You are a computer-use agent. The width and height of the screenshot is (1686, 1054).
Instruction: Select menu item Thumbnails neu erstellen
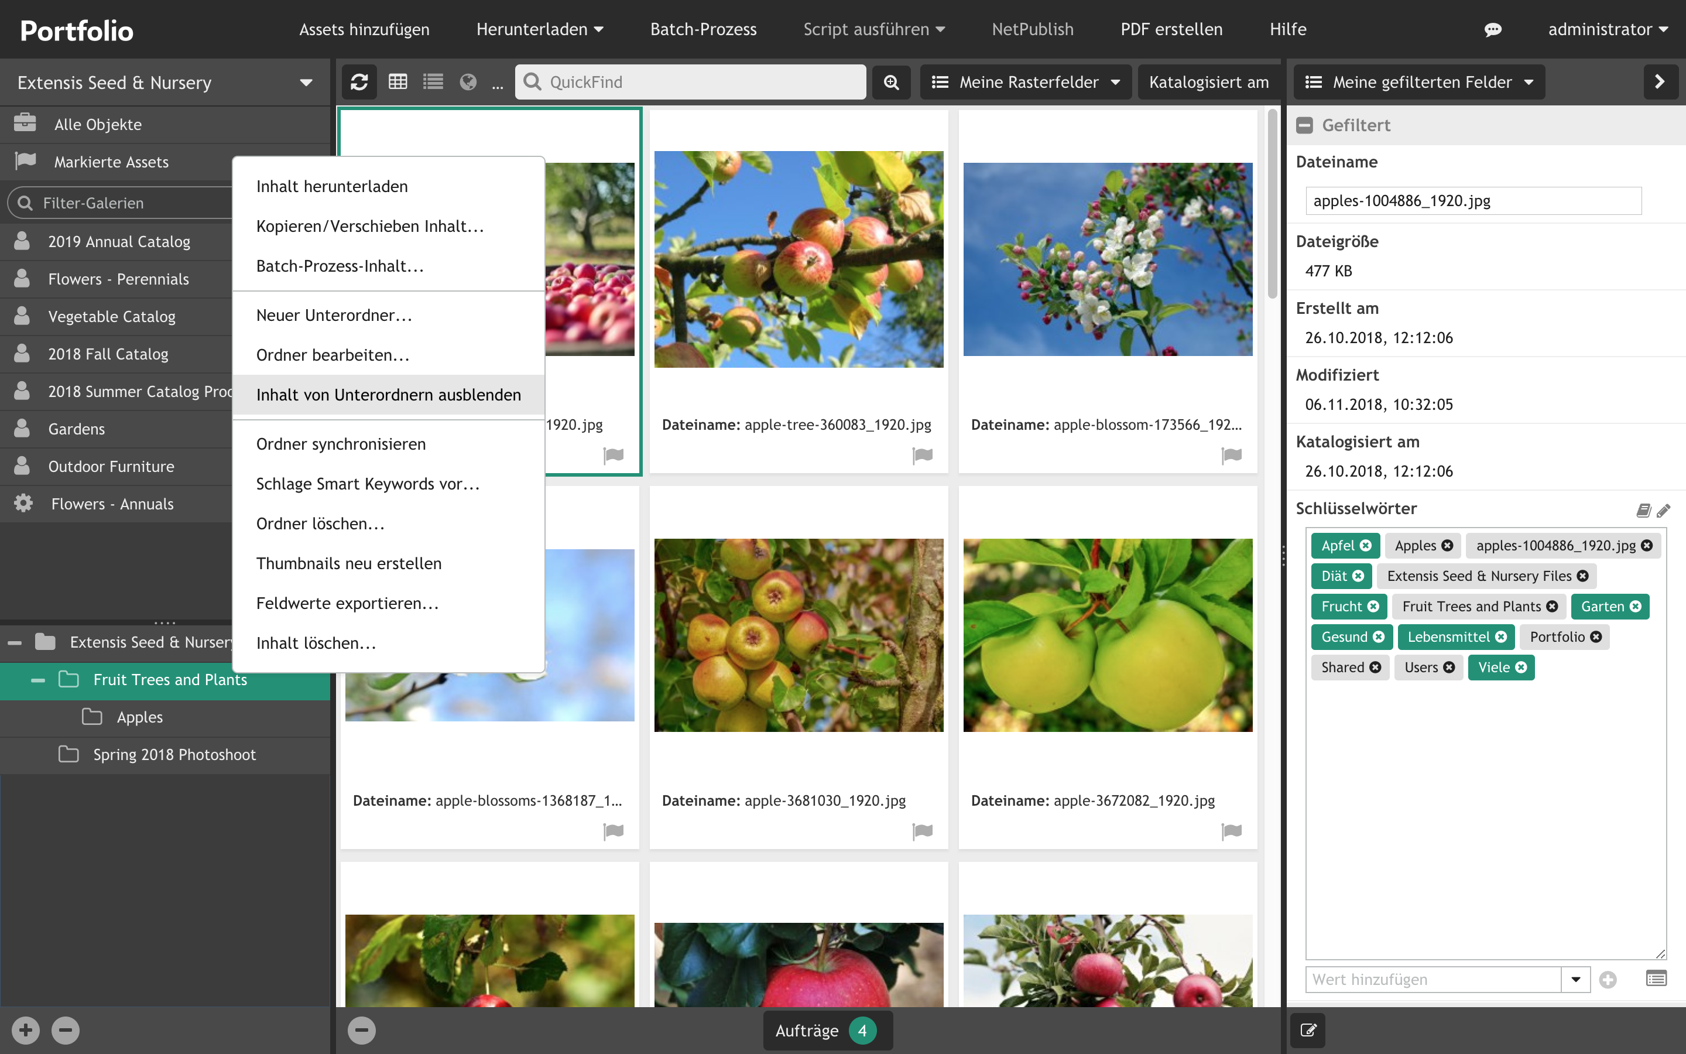pos(348,562)
